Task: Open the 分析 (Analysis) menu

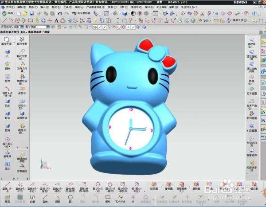Action: pyautogui.click(x=124, y=7)
